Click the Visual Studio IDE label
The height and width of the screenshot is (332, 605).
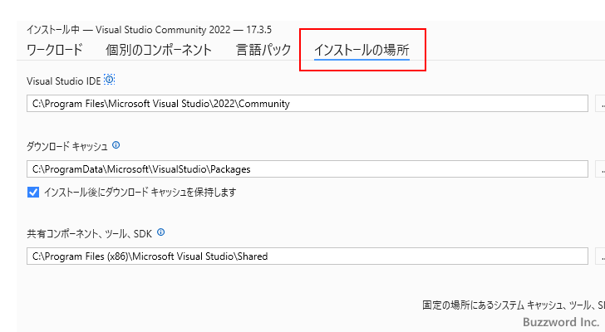(64, 81)
